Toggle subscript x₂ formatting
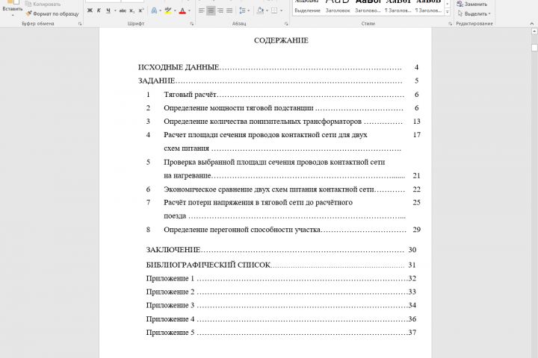This screenshot has height=358, width=538. (x=132, y=10)
